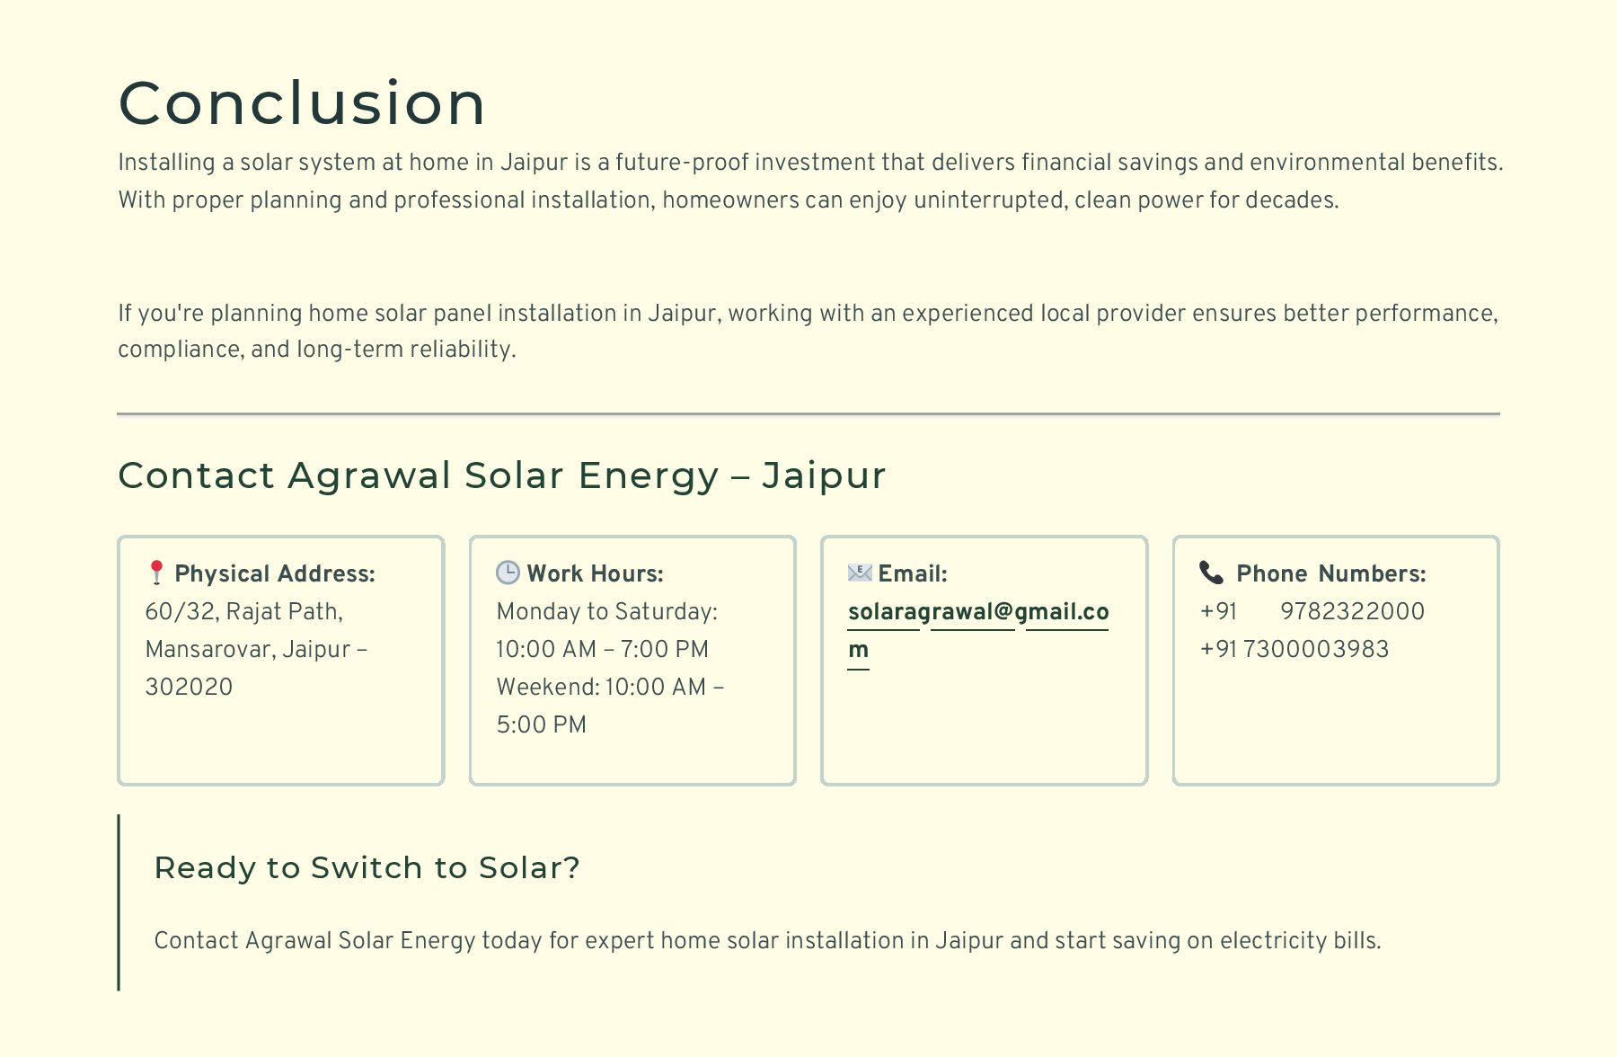Click the "Contact Agrawal Solar Energy – Jaipur" heading

pos(501,475)
